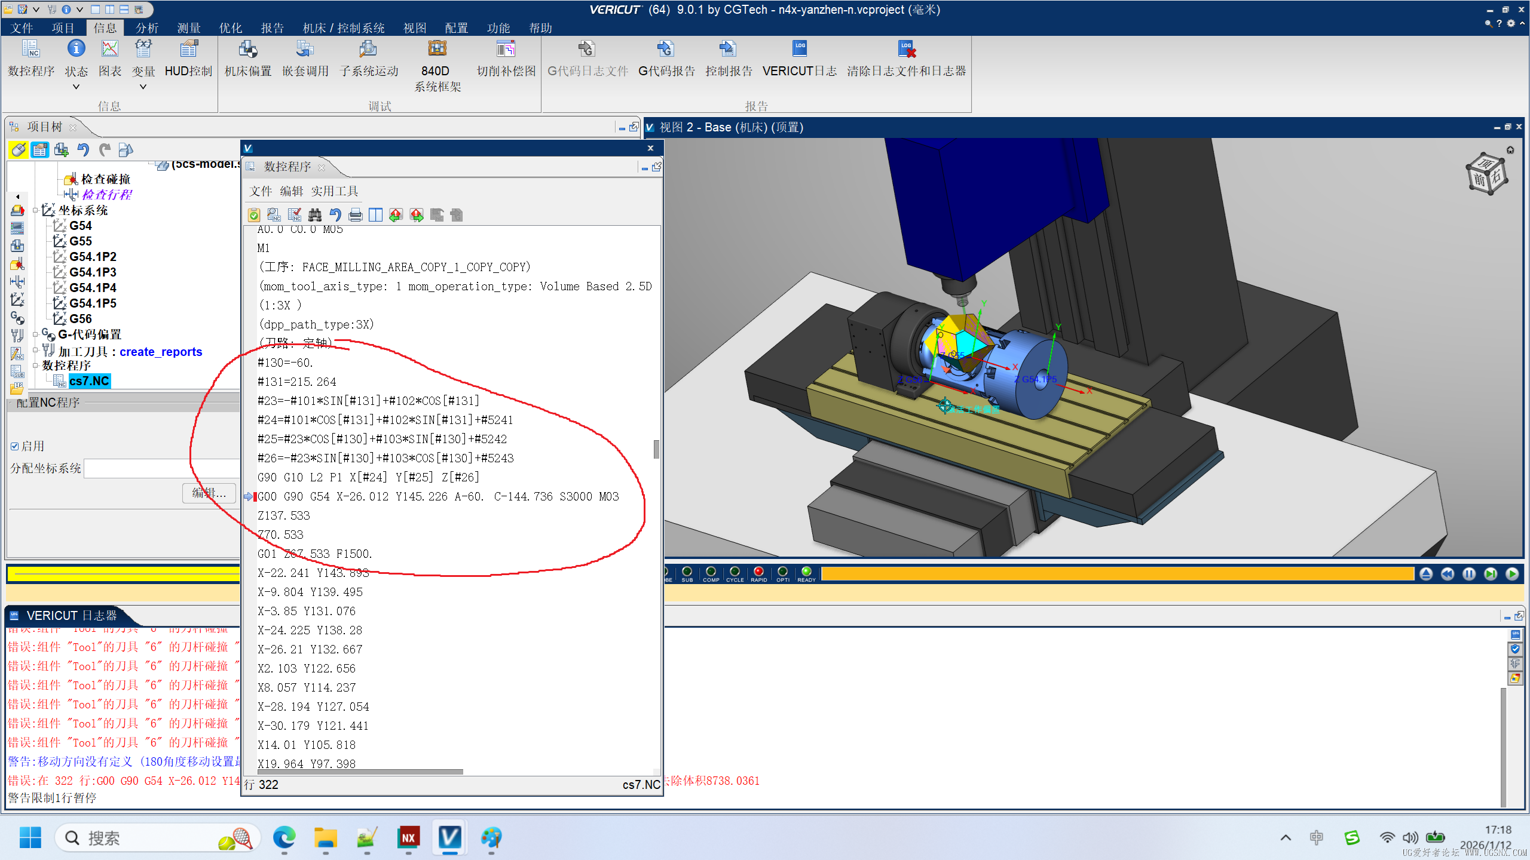
Task: Open the 分析 ribbon tab
Action: tap(146, 28)
